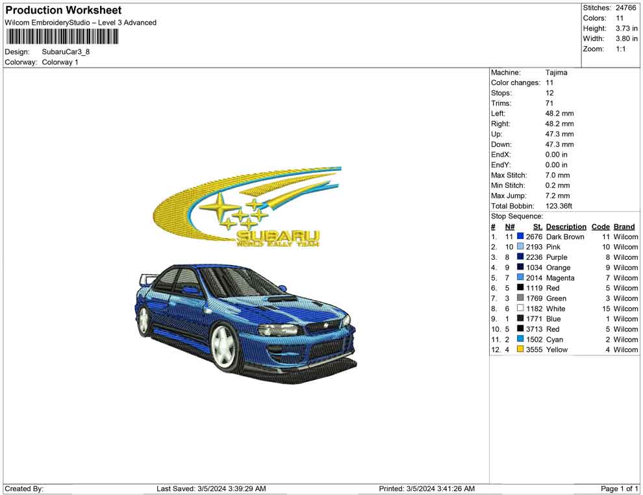643x495 pixels.
Task: Select the White thread chip in stop 8
Action: pos(519,309)
